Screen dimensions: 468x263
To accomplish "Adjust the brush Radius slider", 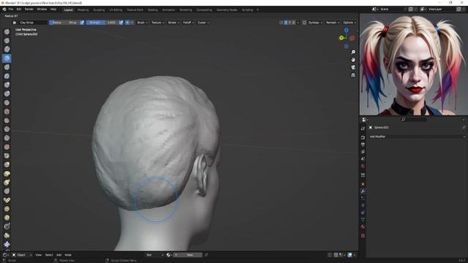I will 64,23.
